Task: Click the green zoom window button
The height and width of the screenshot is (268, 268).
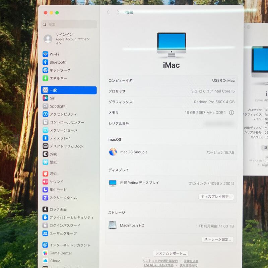Action: [x=57, y=13]
